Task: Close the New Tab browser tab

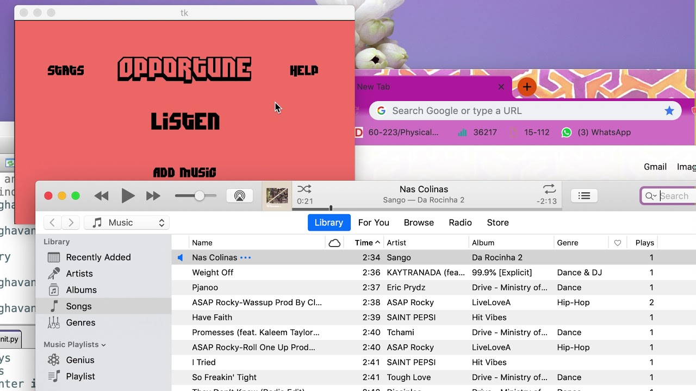Action: [x=501, y=87]
